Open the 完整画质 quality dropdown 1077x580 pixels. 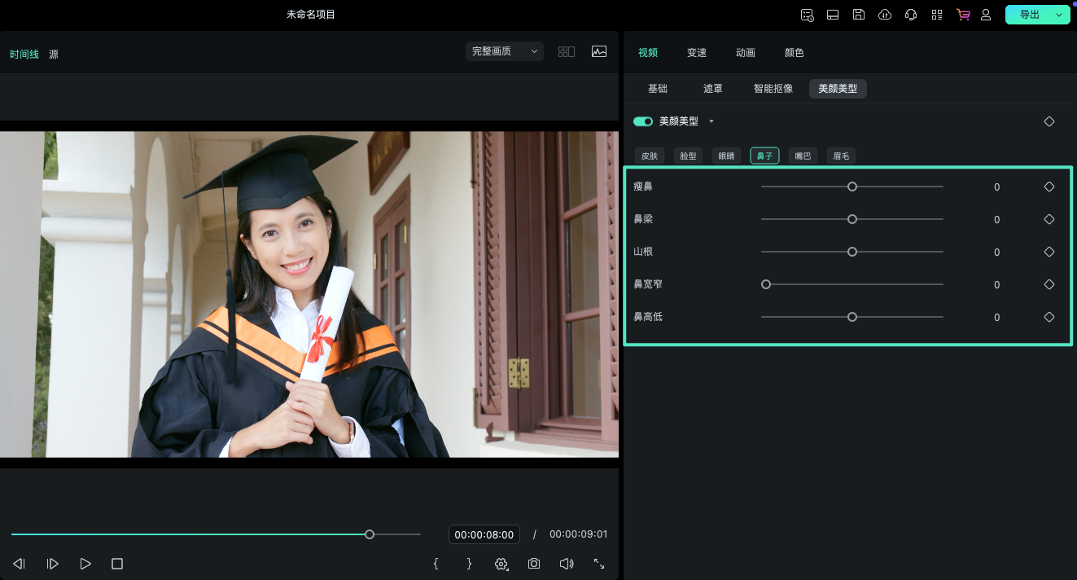pyautogui.click(x=504, y=51)
